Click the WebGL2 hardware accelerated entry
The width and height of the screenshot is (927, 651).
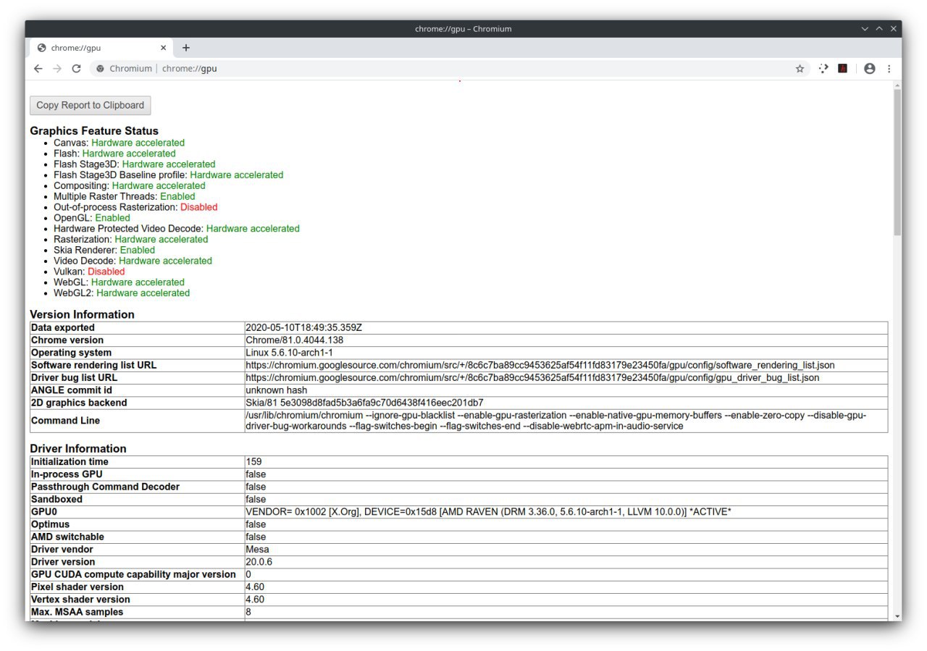click(122, 293)
